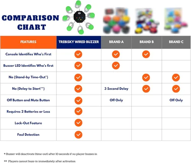
Task: Click Trebisky checkmark for Off and Mute Button
Action: (78, 100)
